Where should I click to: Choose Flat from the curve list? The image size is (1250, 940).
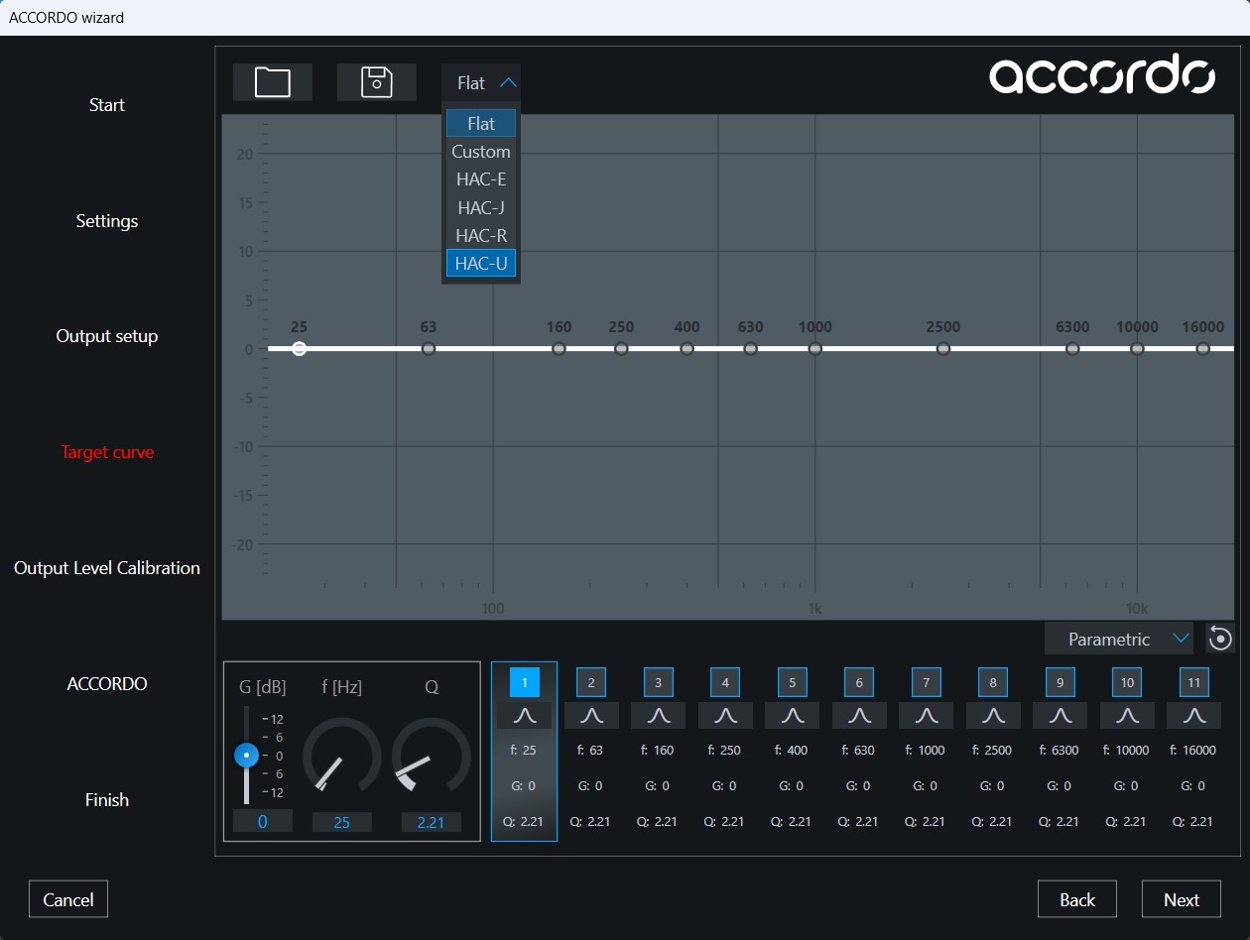coord(481,124)
